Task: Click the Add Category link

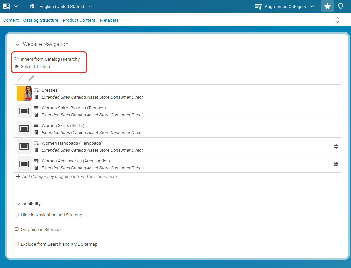Action: [x=67, y=176]
